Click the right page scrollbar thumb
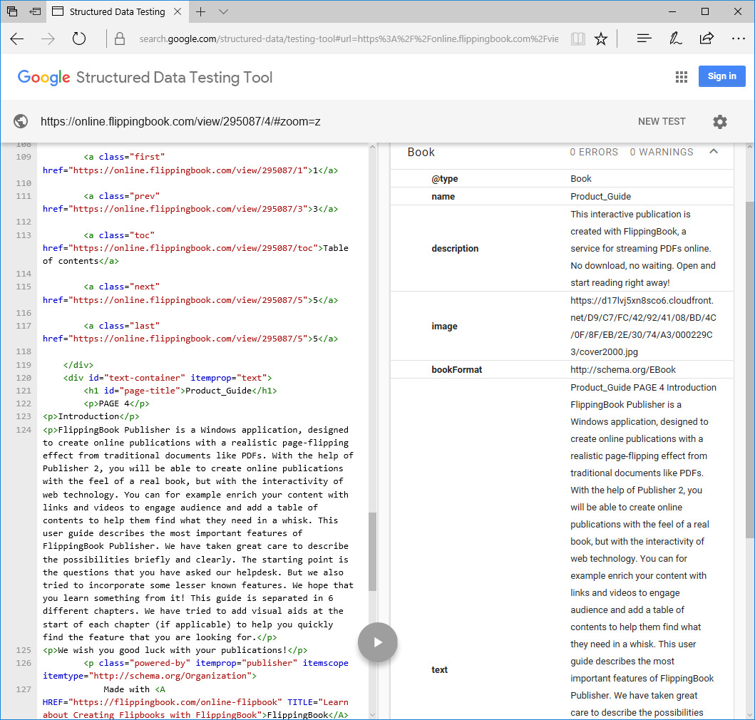This screenshot has width=755, height=720. [750, 369]
